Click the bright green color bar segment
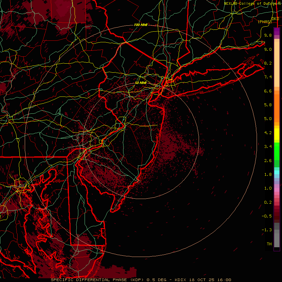Viewport: 282px width, 282px height. 277,152
